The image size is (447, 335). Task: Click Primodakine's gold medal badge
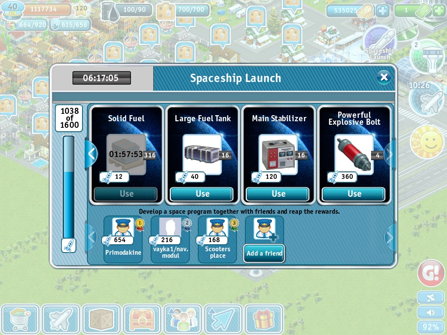click(x=139, y=225)
